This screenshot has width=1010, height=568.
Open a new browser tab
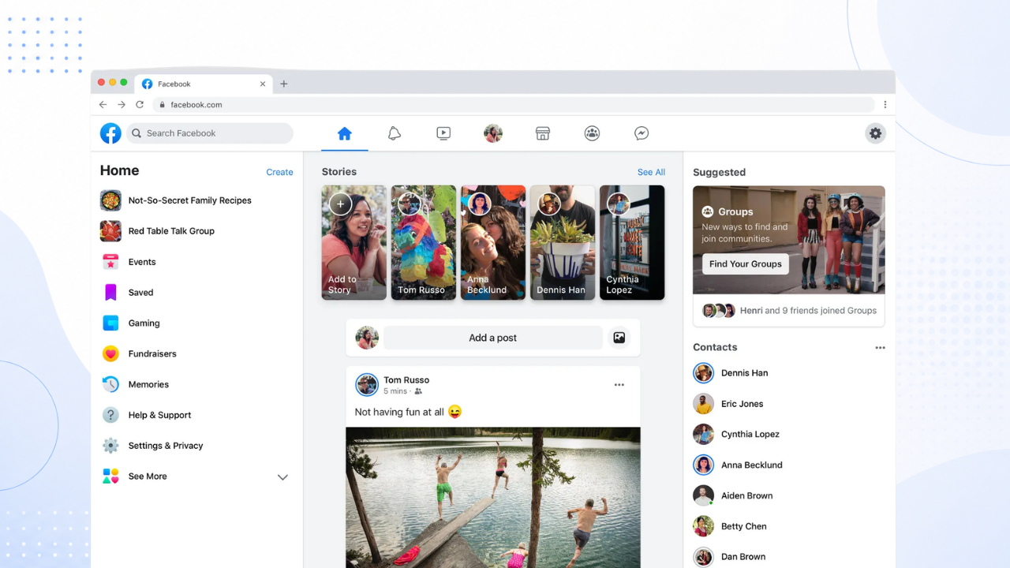[x=284, y=84]
